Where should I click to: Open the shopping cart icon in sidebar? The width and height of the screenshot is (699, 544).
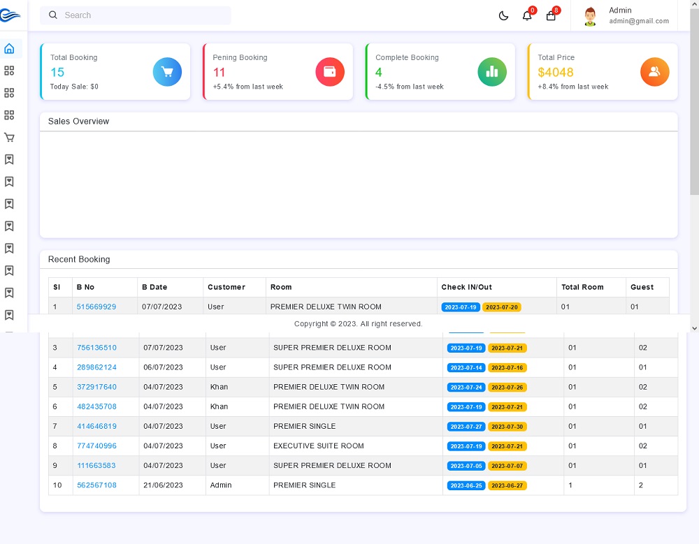9,138
